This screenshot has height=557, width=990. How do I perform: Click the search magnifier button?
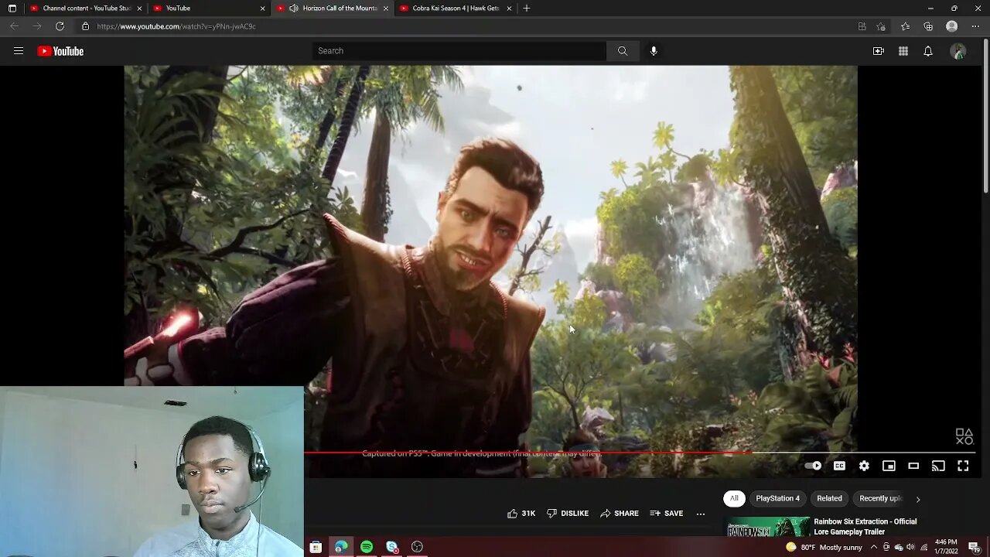pyautogui.click(x=623, y=51)
